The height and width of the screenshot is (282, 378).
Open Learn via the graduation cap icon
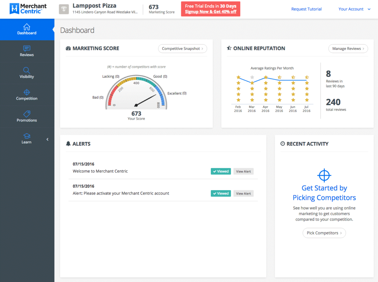(27, 136)
